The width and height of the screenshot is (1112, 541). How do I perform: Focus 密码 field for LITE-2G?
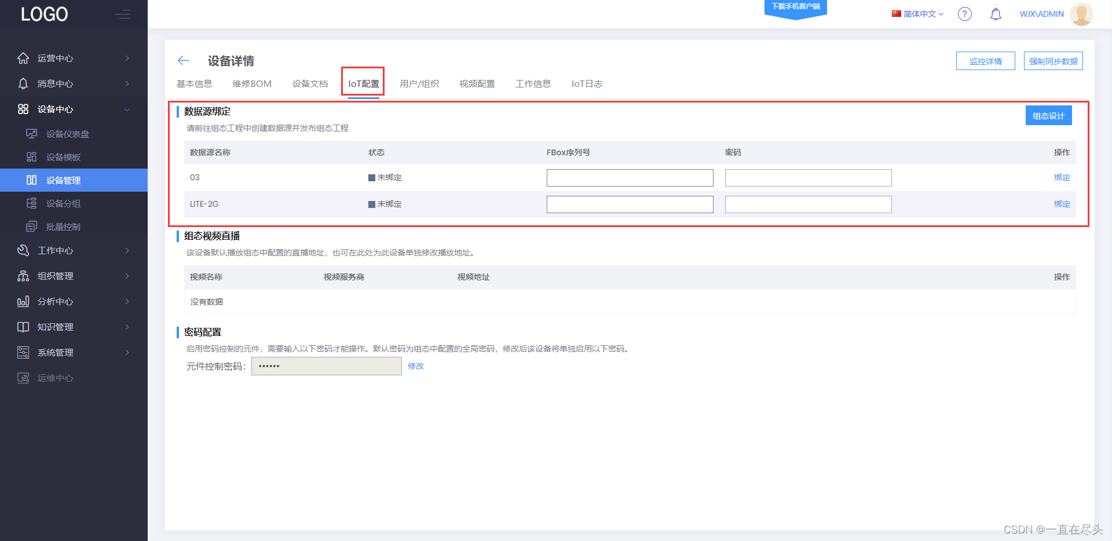pyautogui.click(x=809, y=204)
